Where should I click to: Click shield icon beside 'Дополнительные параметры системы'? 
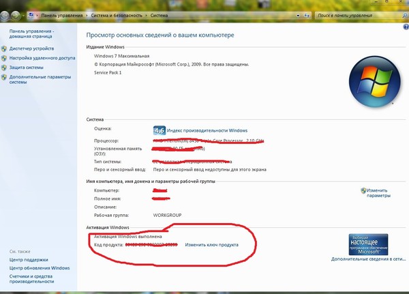(4, 77)
